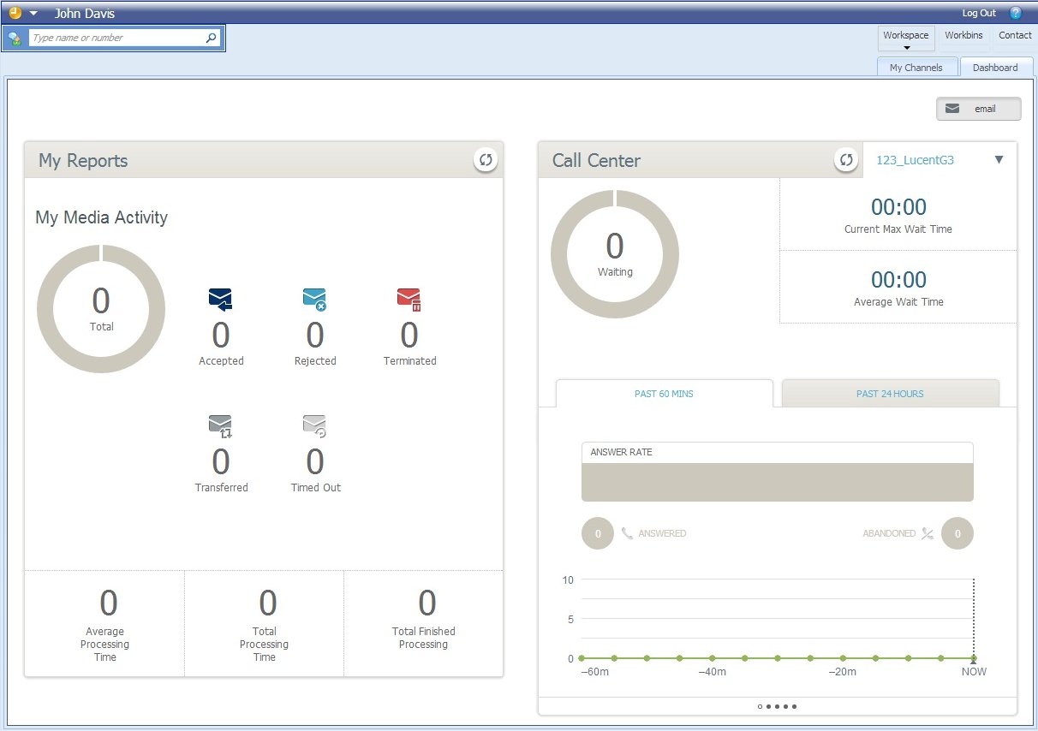Click the NOW marker on the chart
The width and height of the screenshot is (1038, 731).
tap(973, 659)
